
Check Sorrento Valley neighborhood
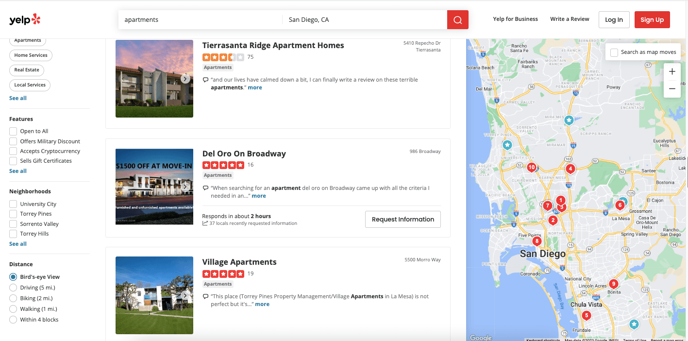tap(13, 224)
